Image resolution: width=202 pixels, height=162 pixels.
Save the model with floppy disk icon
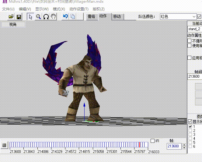click(x=19, y=17)
